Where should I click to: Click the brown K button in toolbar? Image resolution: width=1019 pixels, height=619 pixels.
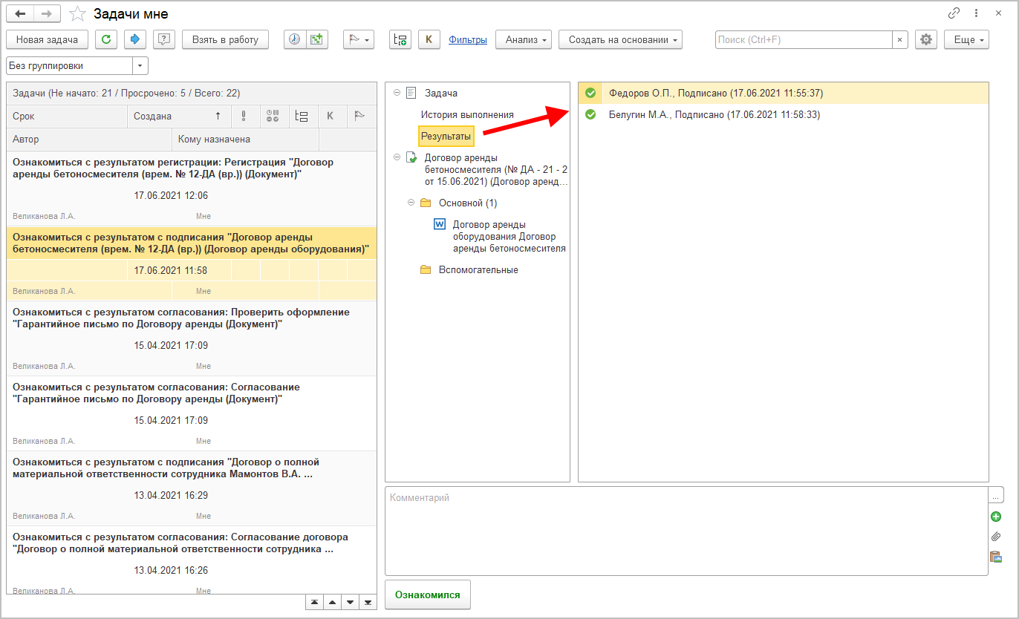pos(429,40)
